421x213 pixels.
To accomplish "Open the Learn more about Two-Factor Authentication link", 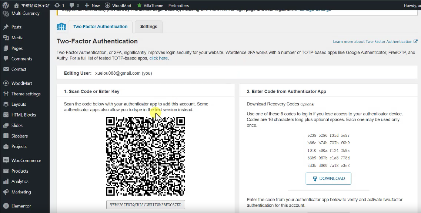I will 375,41.
